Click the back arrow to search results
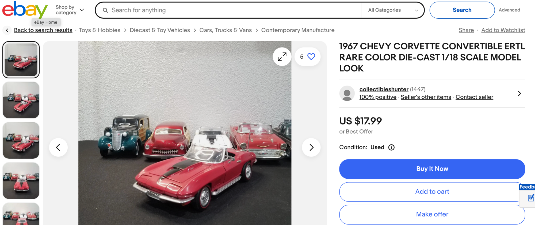The image size is (535, 225). click(x=7, y=30)
